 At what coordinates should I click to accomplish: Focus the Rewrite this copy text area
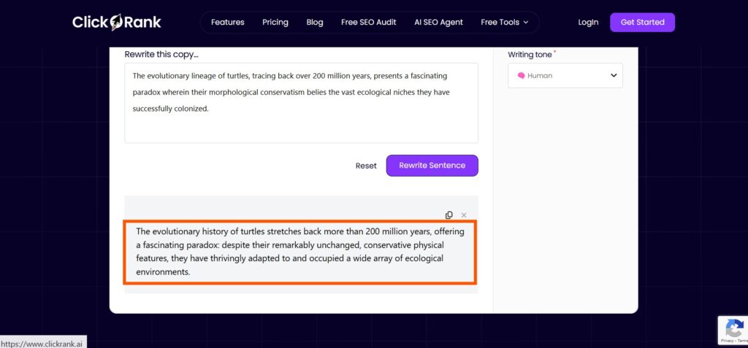[x=301, y=103]
